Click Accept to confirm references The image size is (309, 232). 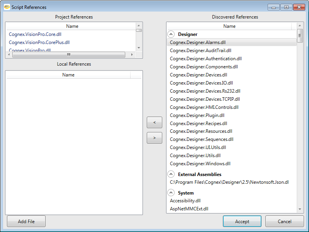click(242, 221)
